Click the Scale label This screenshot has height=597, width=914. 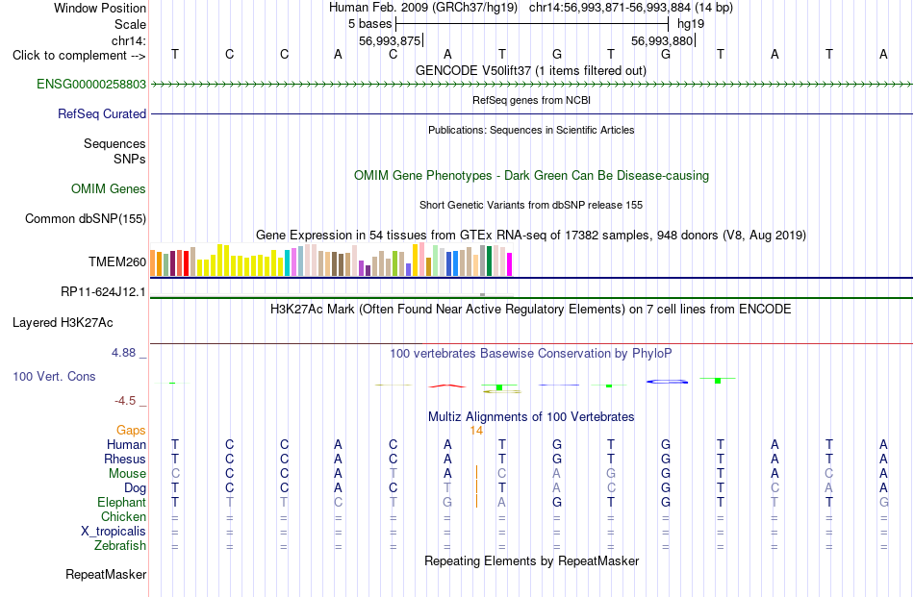pyautogui.click(x=131, y=24)
